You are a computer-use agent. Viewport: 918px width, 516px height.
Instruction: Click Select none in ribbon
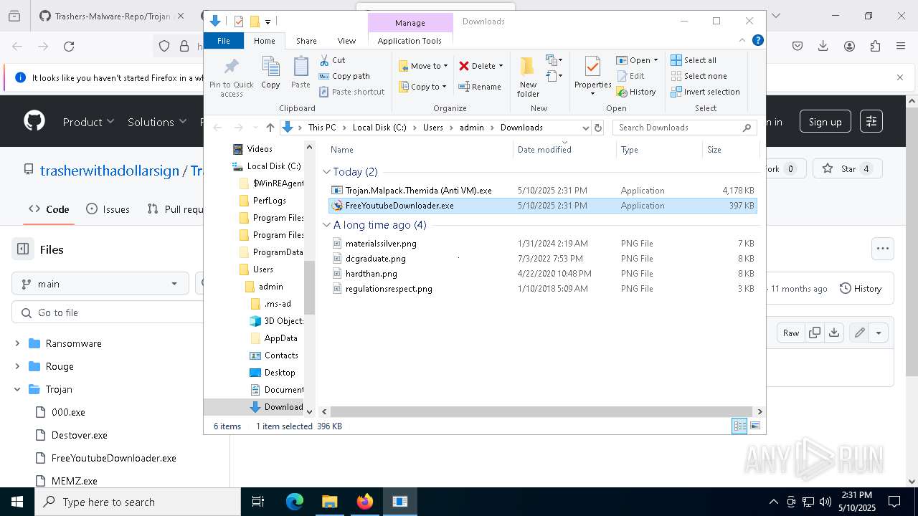699,76
